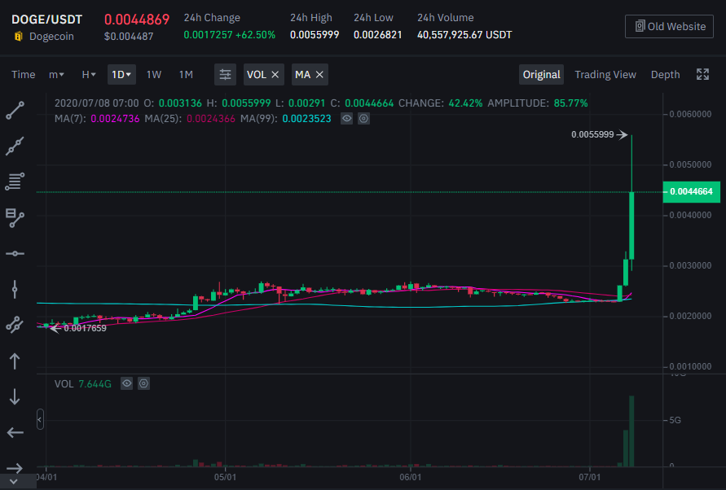
Task: Click the $0.004487 USD price
Action: [x=129, y=36]
